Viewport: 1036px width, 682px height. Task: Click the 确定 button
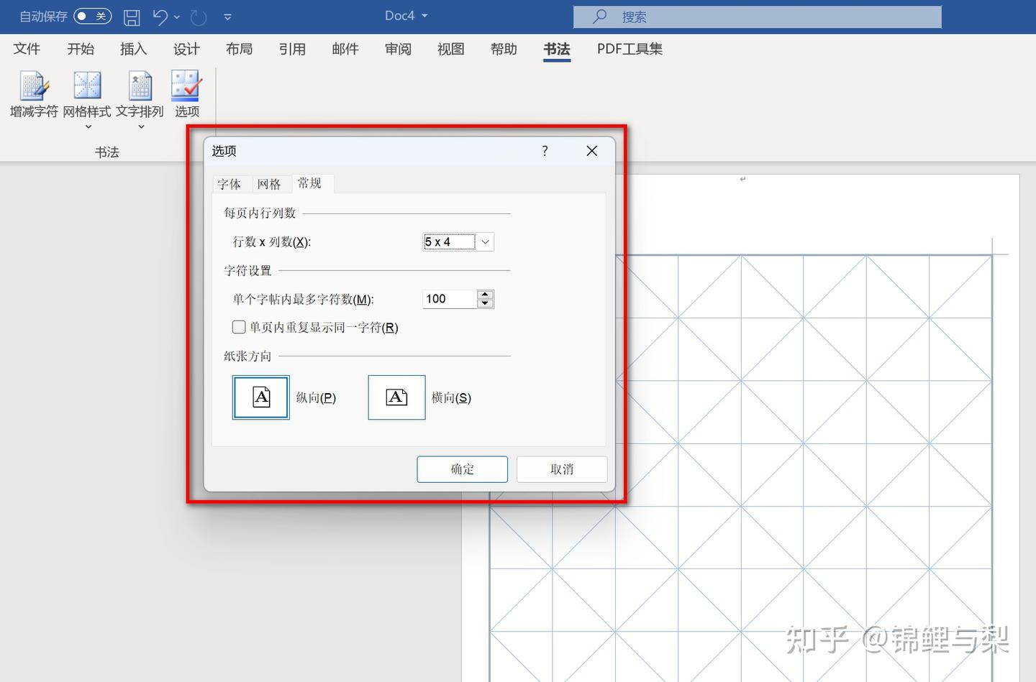[462, 469]
